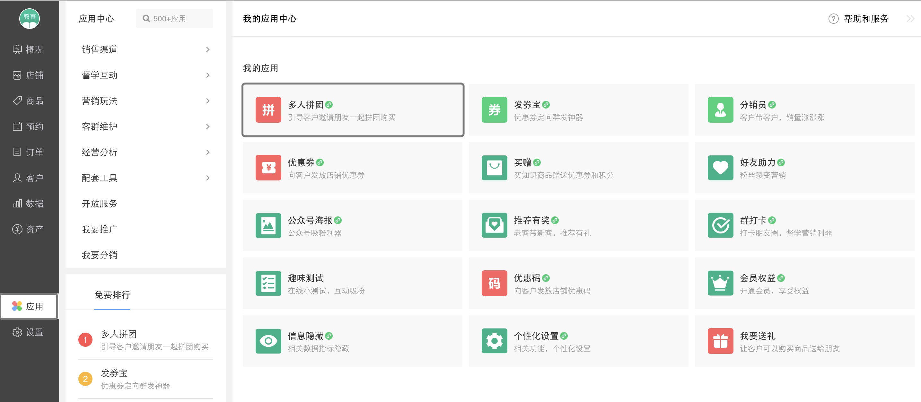Click 相关数据指标隐藏 description
This screenshot has height=402, width=921.
click(319, 349)
